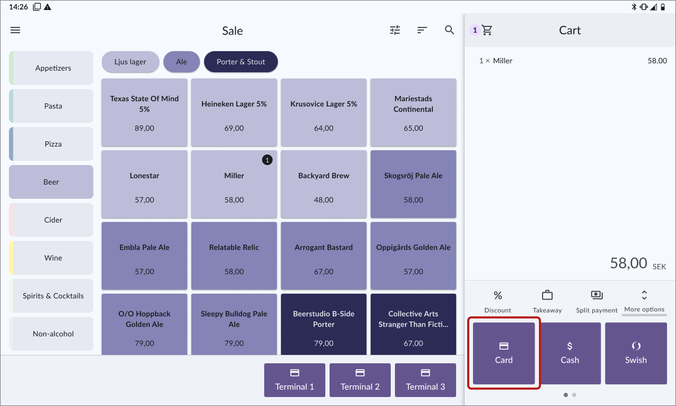Add Embla Pale Ale to cart
This screenshot has width=676, height=406.
144,256
